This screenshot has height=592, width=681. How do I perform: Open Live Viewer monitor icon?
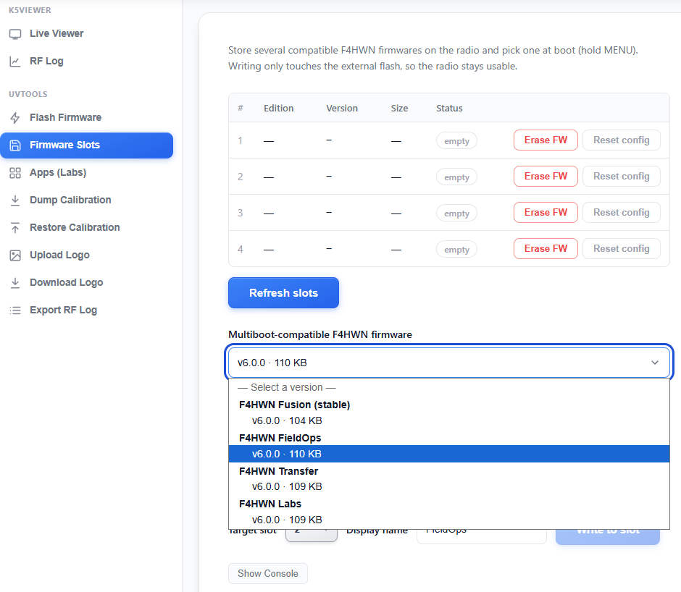click(15, 34)
